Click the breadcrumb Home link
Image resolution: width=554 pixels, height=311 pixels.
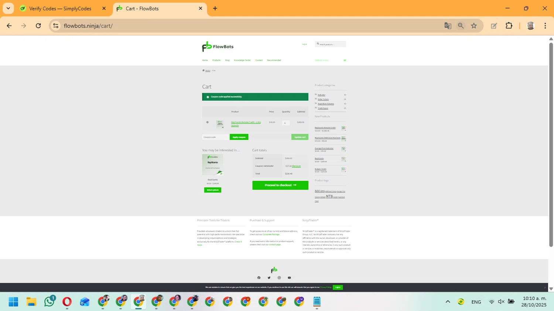[208, 70]
